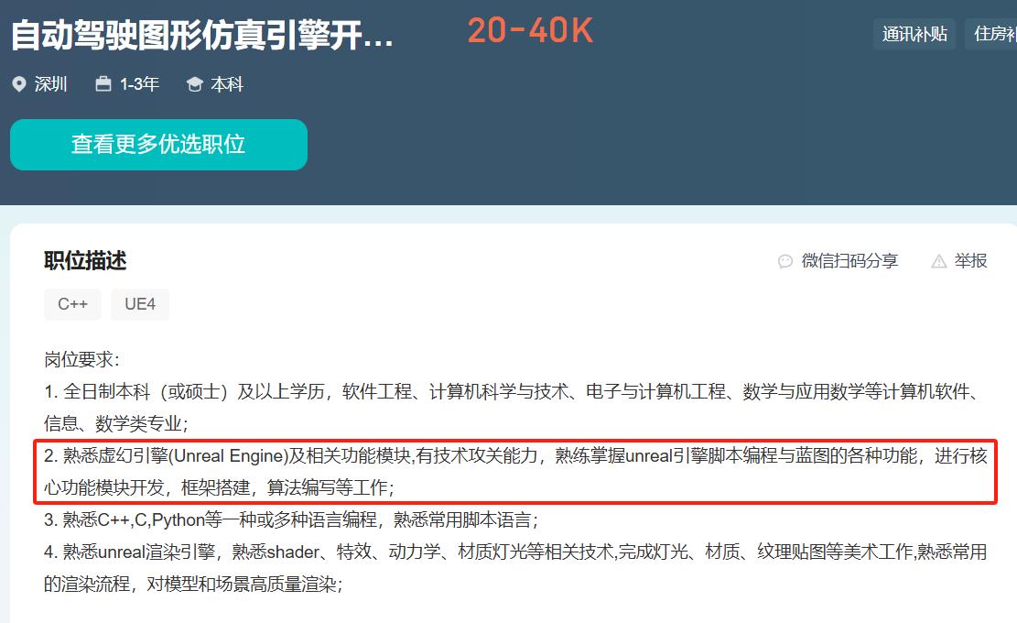This screenshot has height=623, width=1017.
Task: Open the 微信扫码分享 share link
Action: (x=849, y=261)
